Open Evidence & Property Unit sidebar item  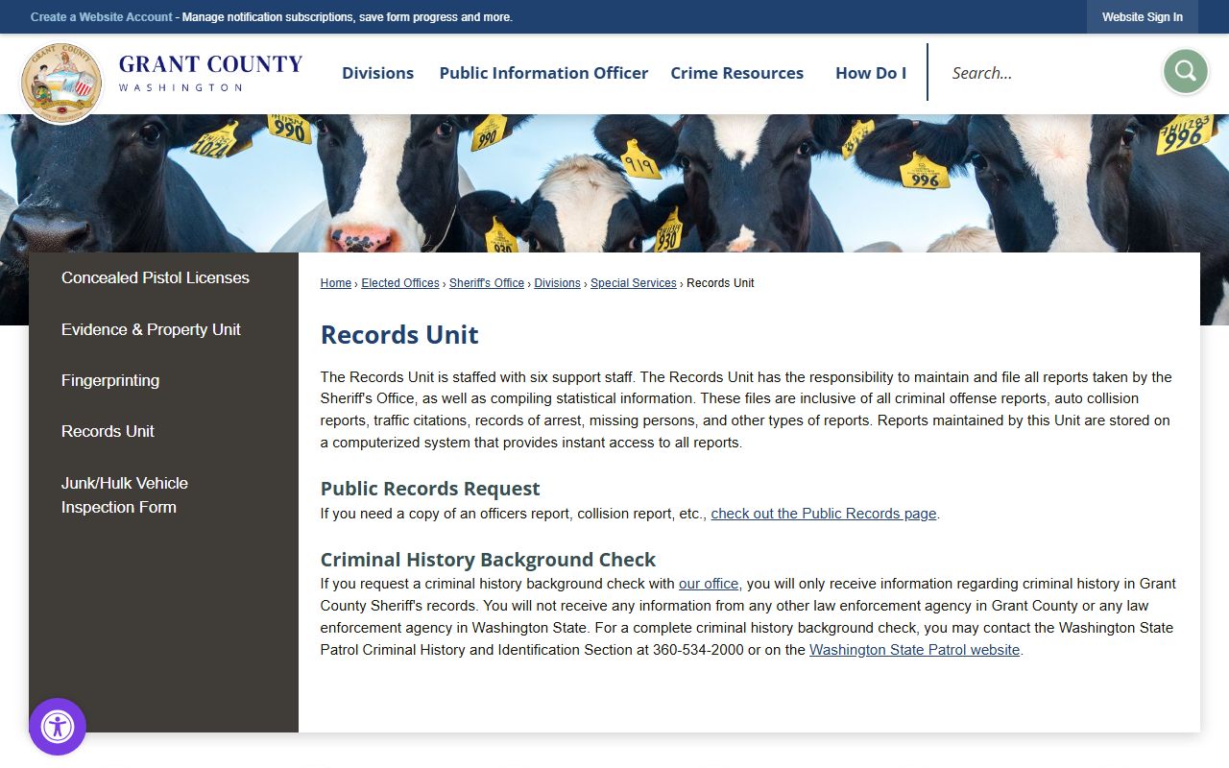(x=151, y=329)
